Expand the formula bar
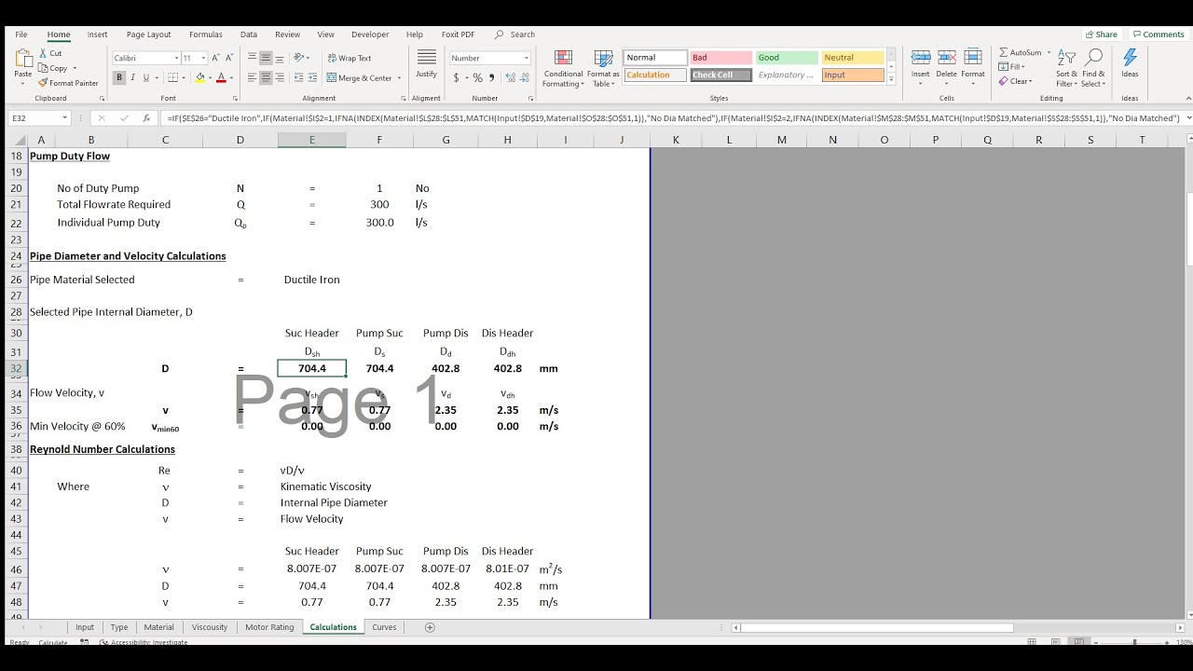The height and width of the screenshot is (671, 1193). (x=1187, y=118)
